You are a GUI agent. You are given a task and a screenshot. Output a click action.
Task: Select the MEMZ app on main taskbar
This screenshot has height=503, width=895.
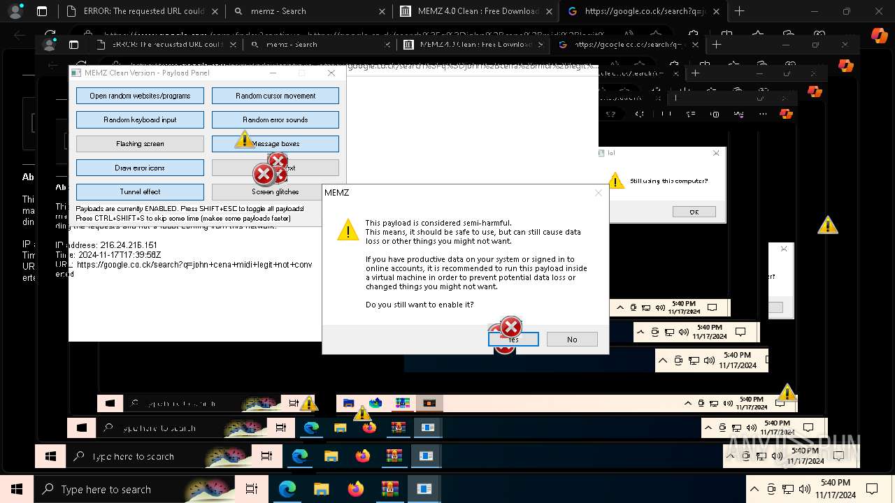click(x=424, y=489)
